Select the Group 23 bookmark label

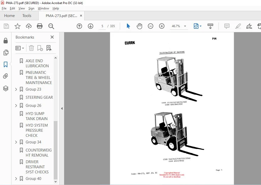click(x=33, y=89)
